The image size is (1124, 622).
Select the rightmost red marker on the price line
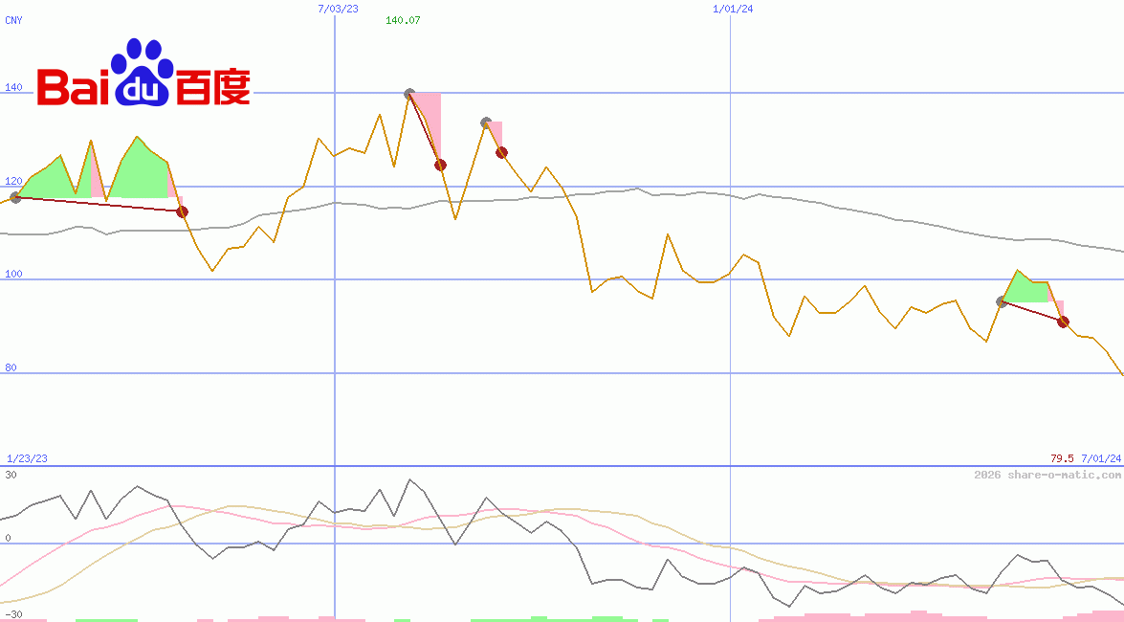[x=1063, y=322]
